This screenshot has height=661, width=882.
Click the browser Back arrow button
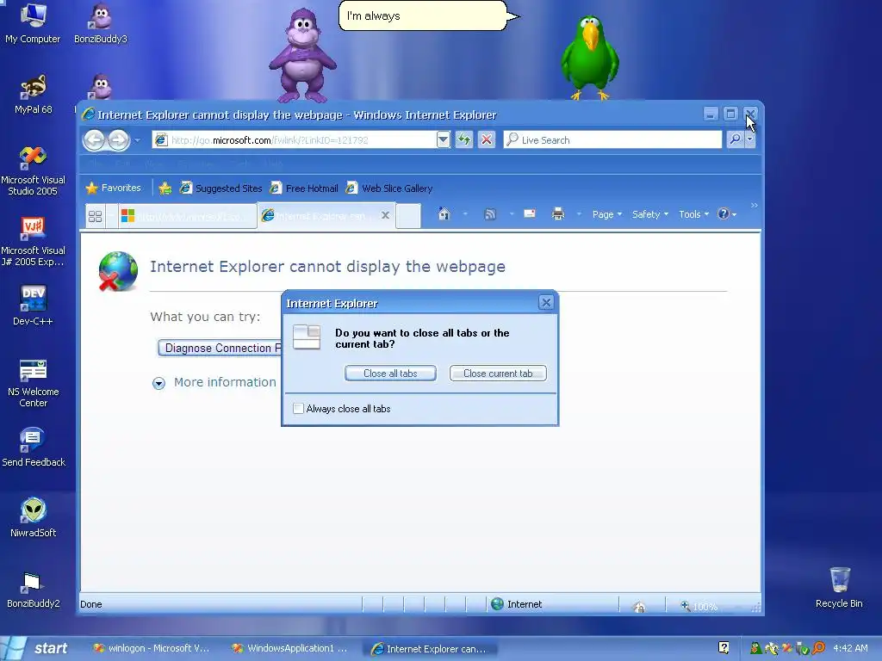click(94, 140)
